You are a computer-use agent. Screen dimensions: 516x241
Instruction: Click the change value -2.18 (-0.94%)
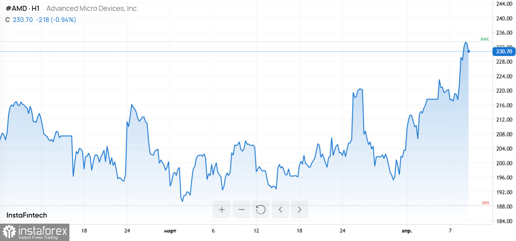(x=56, y=20)
